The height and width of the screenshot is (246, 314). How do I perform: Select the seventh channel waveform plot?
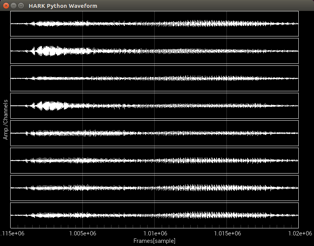[154, 188]
